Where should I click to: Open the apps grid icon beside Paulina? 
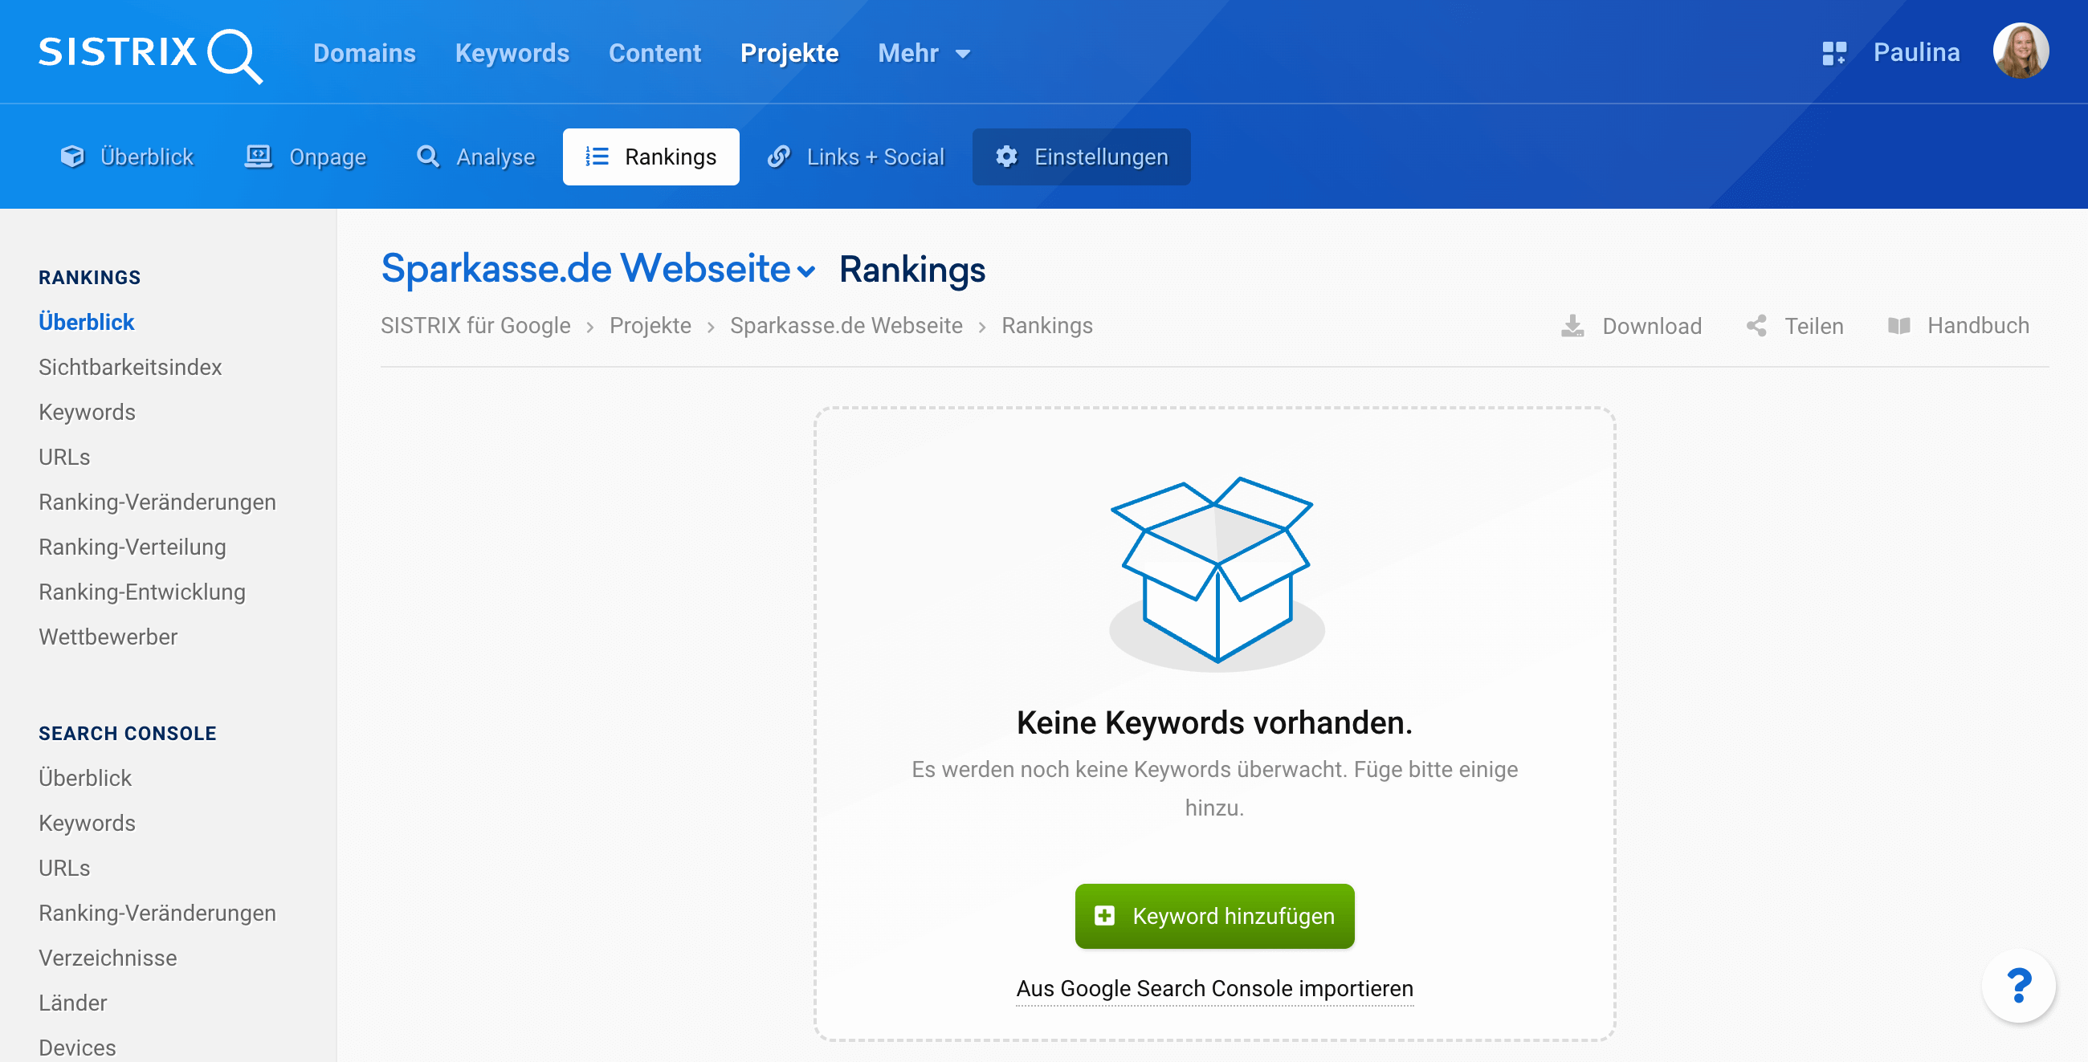(x=1833, y=54)
